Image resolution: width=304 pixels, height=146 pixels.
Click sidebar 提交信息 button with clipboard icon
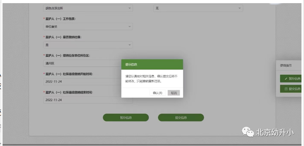point(291,89)
